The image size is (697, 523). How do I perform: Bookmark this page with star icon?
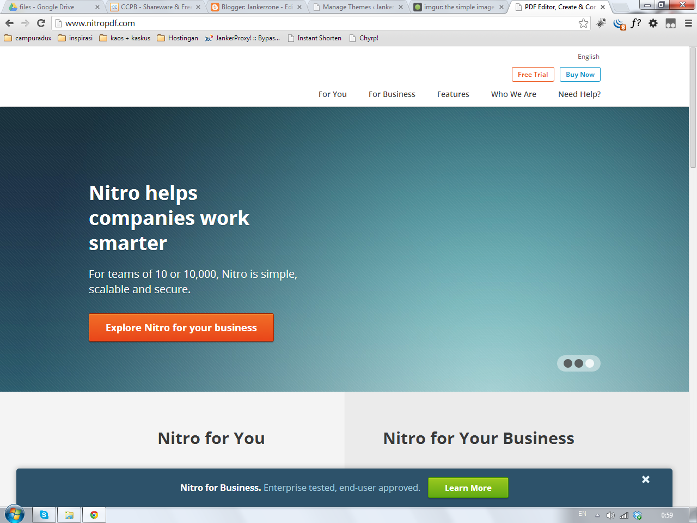coord(583,23)
